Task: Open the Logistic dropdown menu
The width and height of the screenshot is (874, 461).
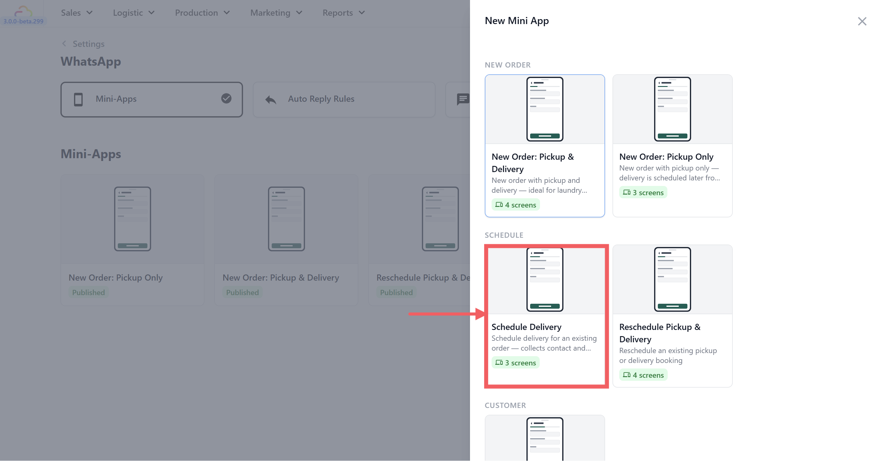Action: 134,13
